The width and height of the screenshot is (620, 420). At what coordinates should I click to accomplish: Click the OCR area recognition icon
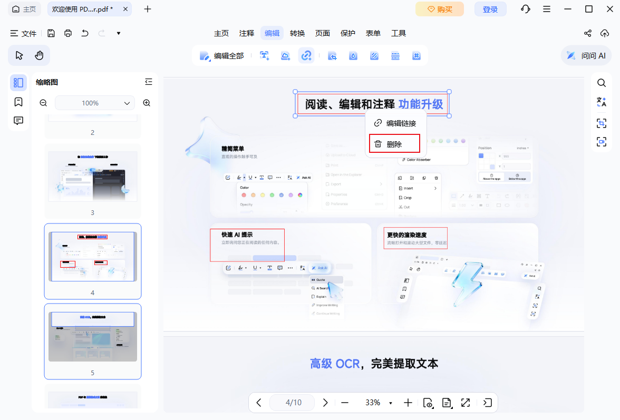pyautogui.click(x=602, y=123)
